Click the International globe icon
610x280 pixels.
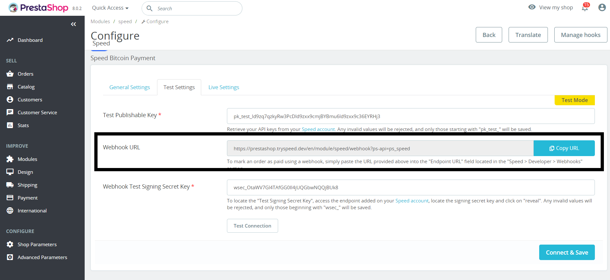[10, 210]
